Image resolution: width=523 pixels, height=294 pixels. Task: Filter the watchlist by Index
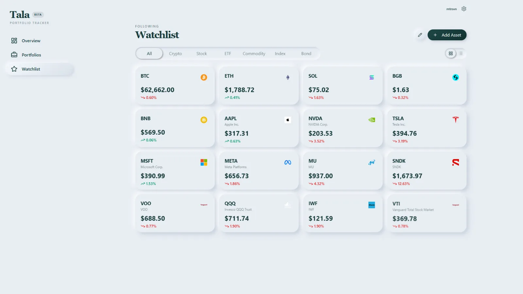280,54
